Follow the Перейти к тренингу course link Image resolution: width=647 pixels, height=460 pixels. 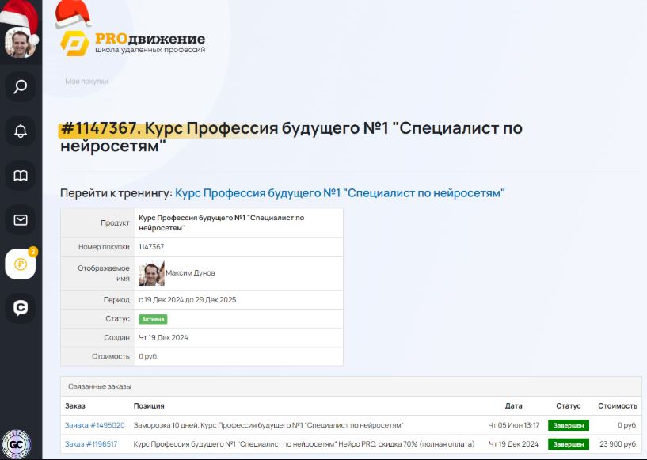[339, 193]
